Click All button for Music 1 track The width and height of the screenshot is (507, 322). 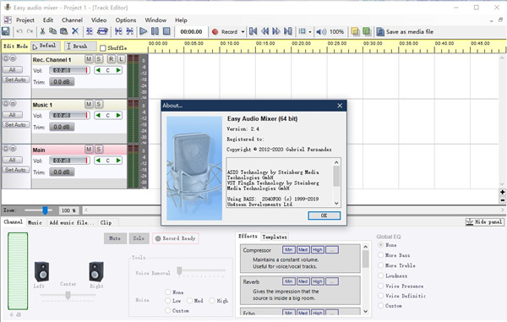(x=13, y=115)
